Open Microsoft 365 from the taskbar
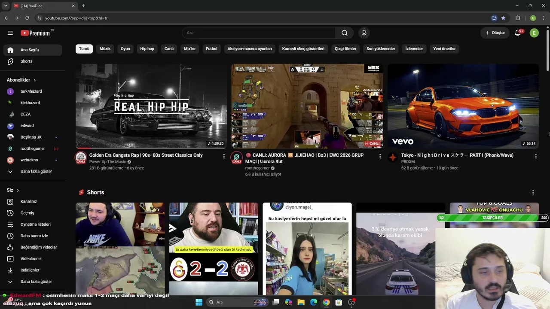 click(x=288, y=302)
